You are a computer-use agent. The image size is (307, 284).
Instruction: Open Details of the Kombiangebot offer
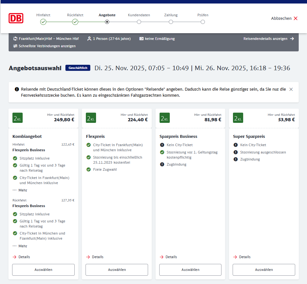click(21, 257)
